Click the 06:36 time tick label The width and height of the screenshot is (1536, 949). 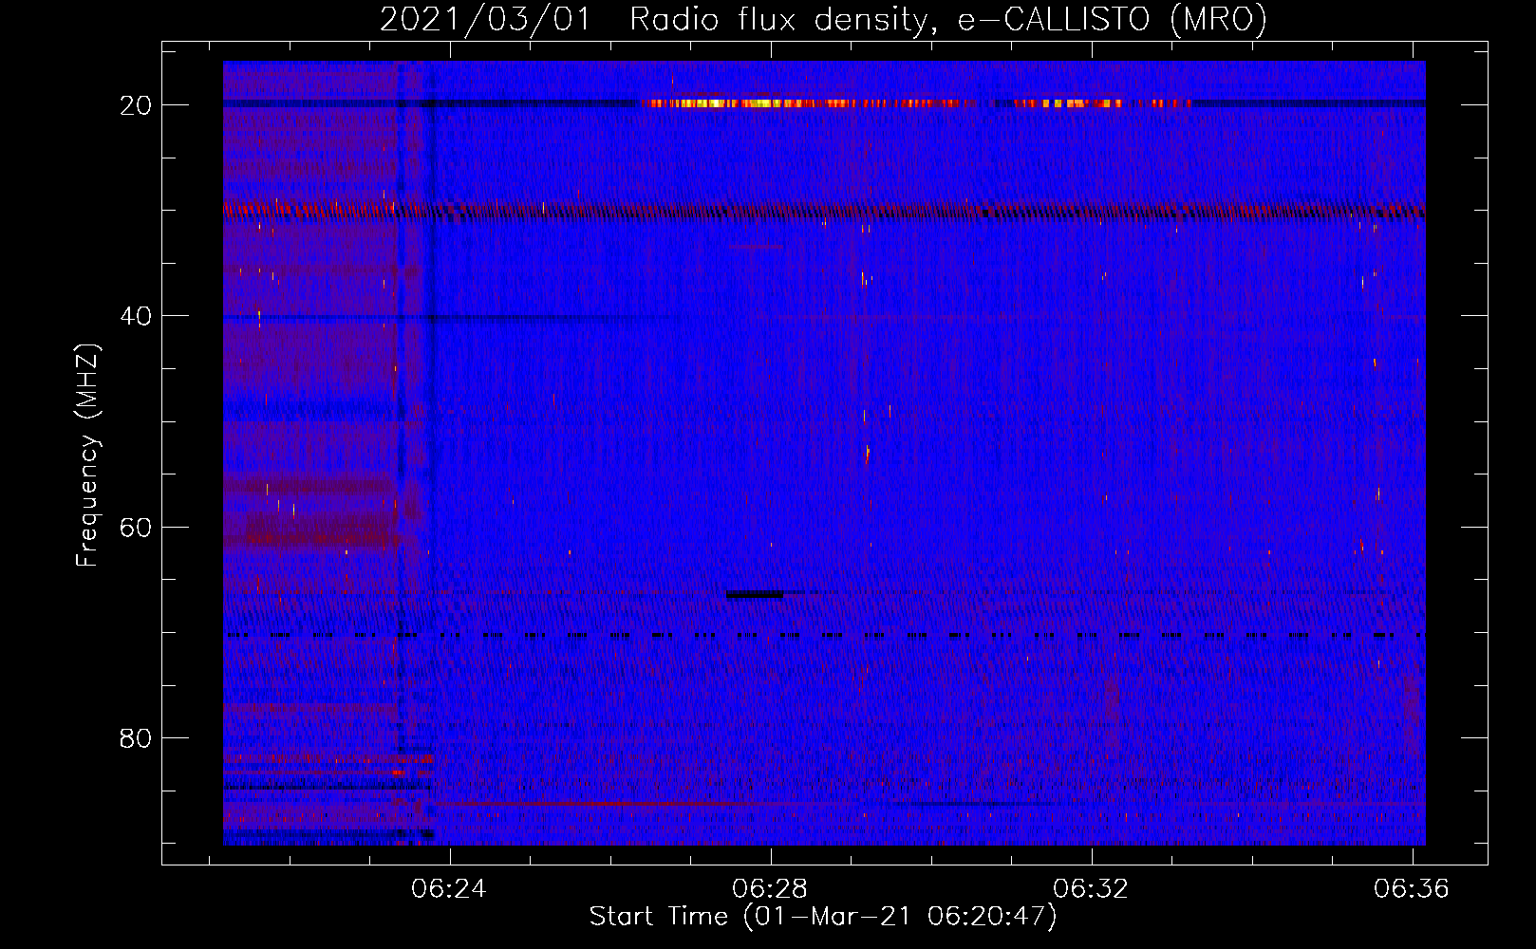[x=1412, y=888]
